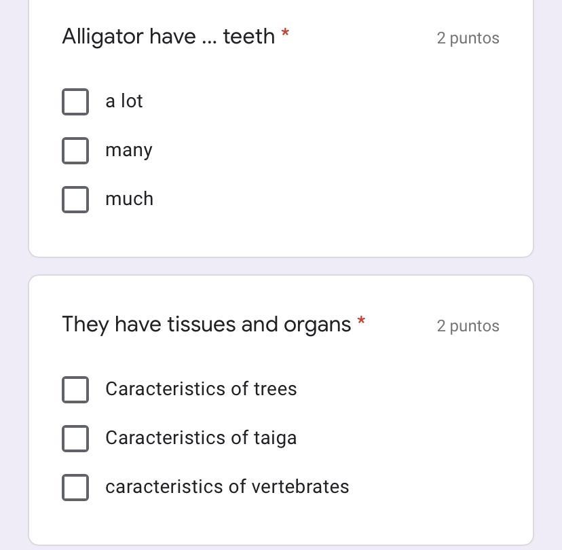Check the 'Caracteristics of trees' box

[75, 390]
